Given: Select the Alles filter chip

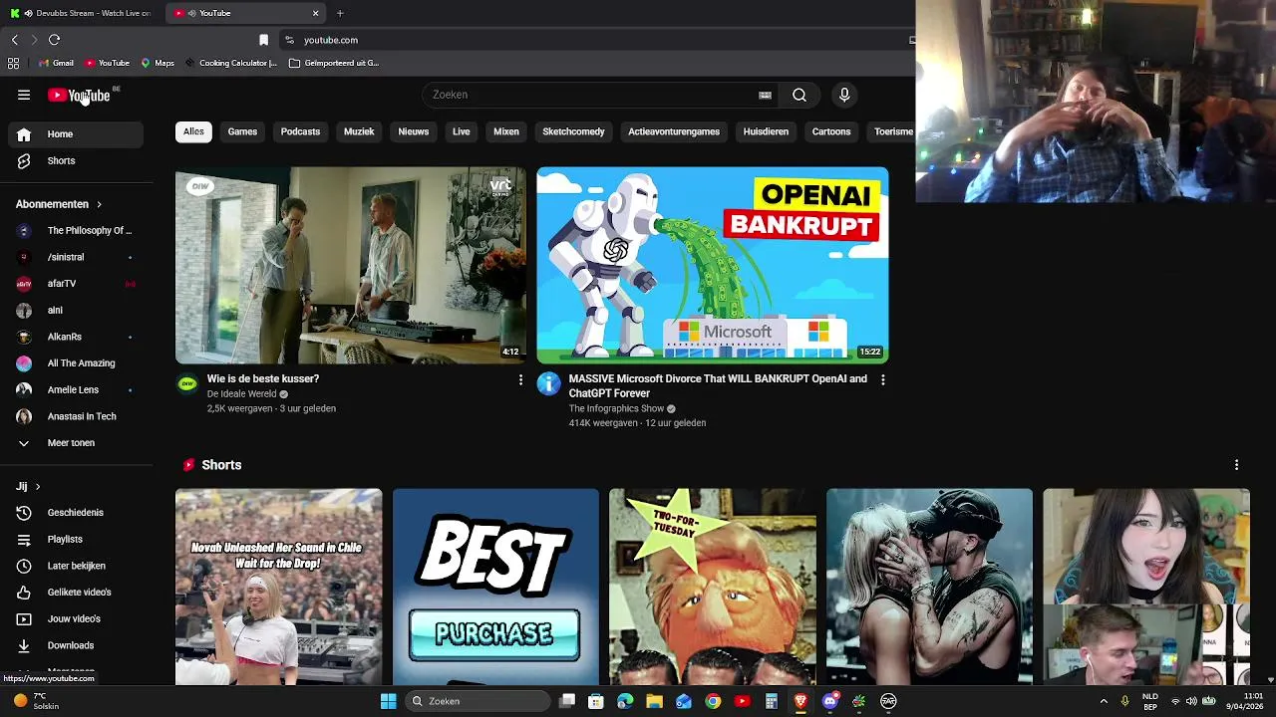Looking at the screenshot, I should pos(193,131).
